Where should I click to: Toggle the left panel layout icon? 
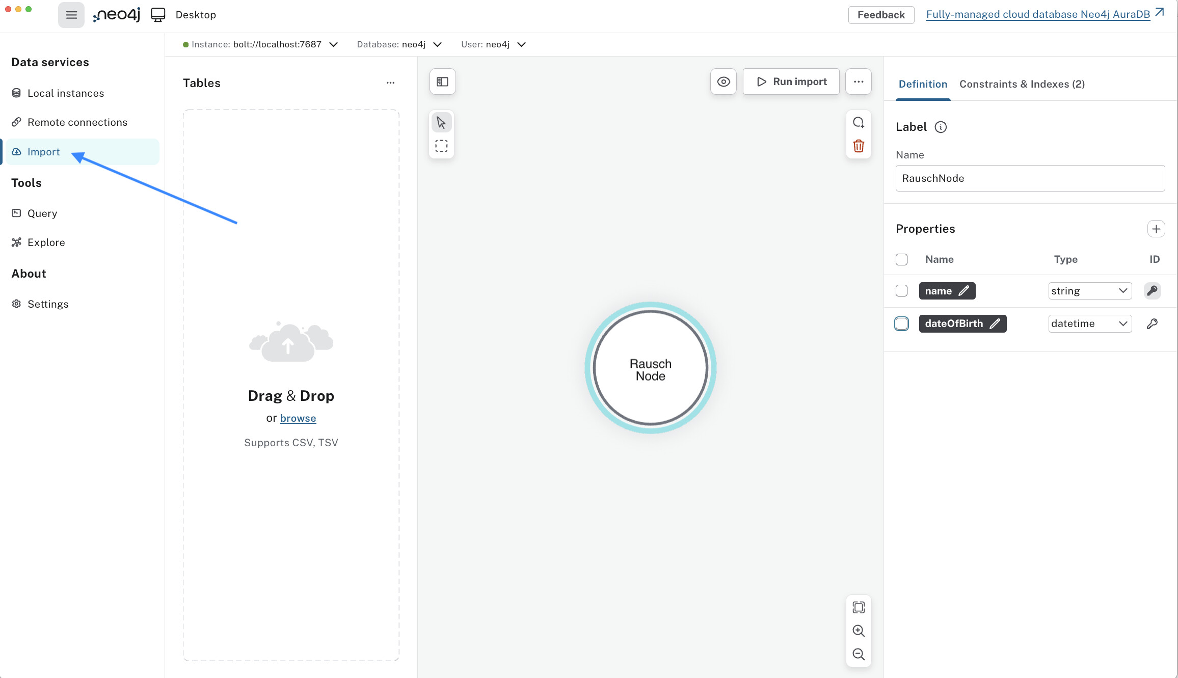point(442,82)
